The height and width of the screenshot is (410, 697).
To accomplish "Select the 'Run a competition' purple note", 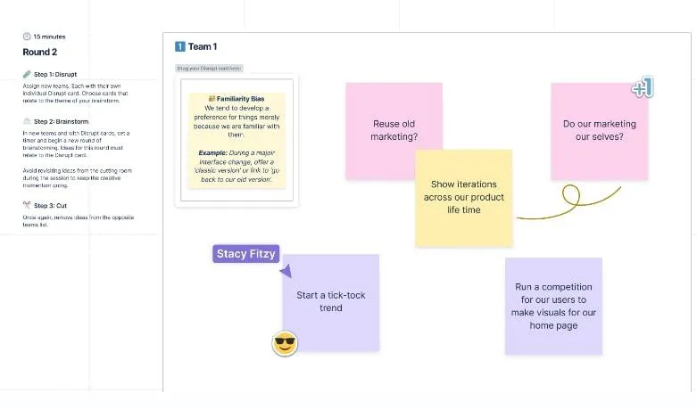I will 553,307.
